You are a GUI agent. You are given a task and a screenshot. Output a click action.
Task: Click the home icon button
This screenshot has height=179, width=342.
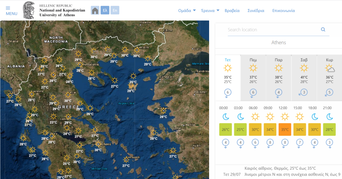click(x=95, y=10)
